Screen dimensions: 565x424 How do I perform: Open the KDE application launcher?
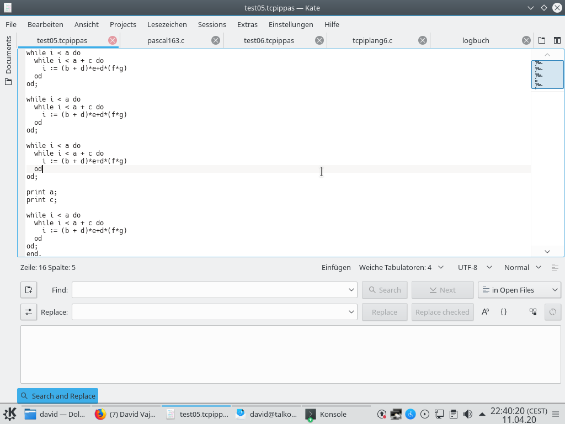click(10, 414)
